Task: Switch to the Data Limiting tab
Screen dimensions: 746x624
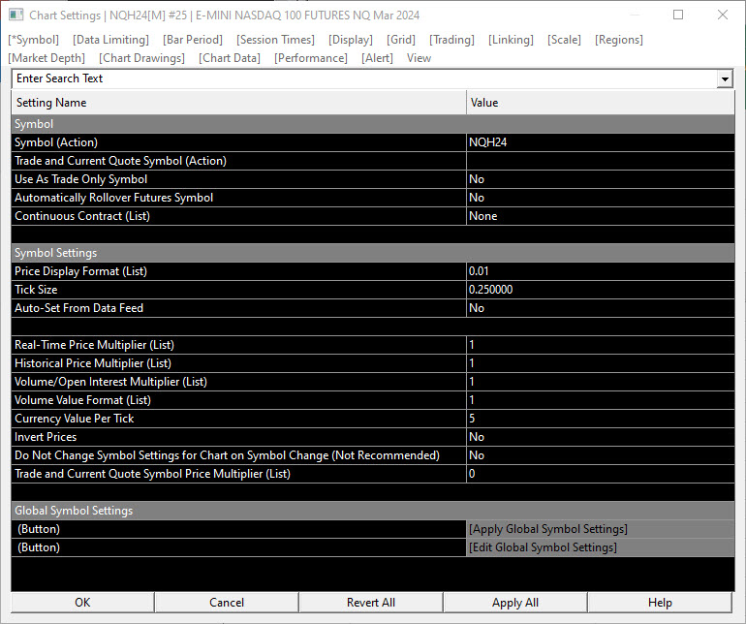Action: point(111,40)
